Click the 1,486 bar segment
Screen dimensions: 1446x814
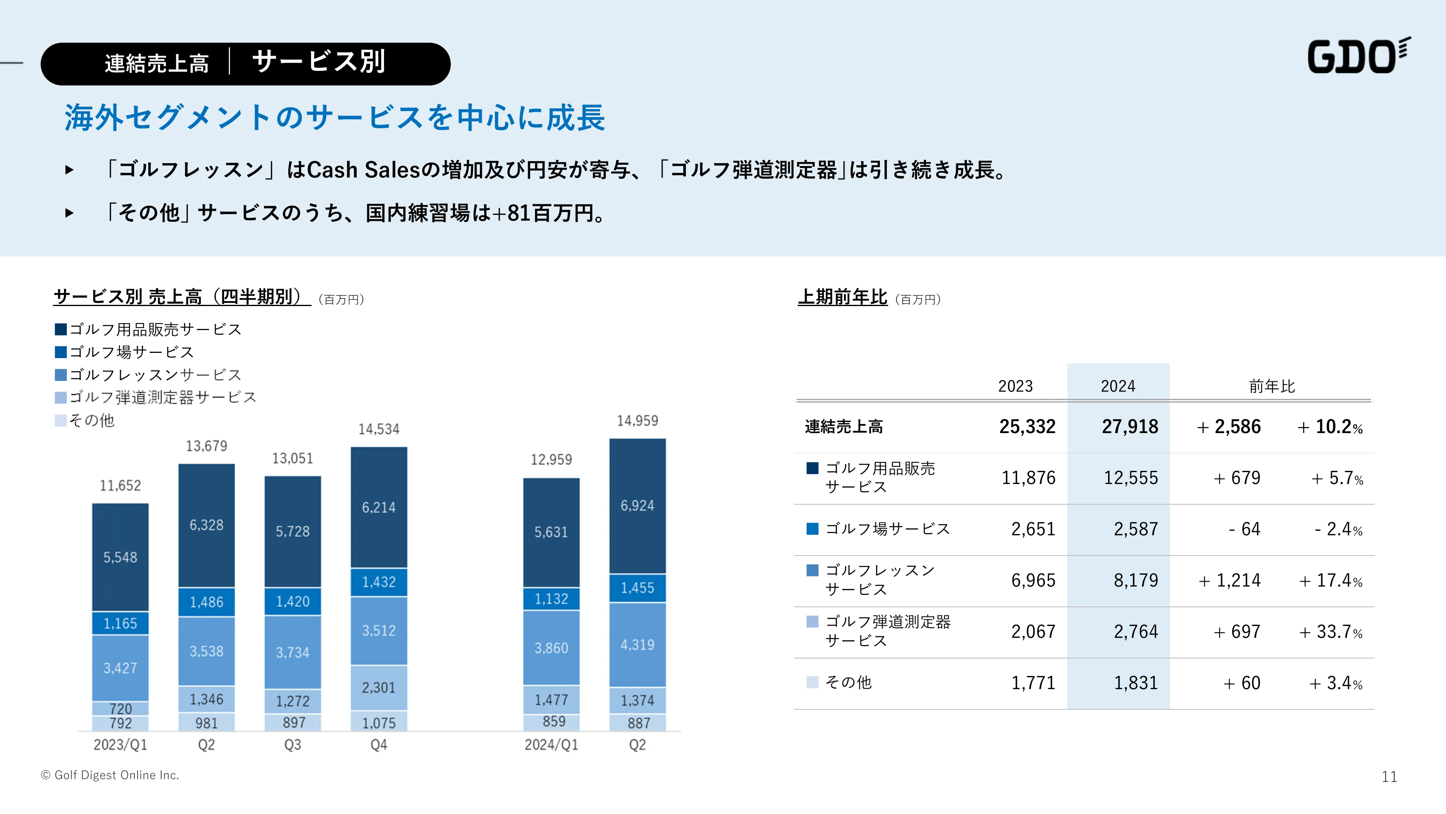click(206, 602)
